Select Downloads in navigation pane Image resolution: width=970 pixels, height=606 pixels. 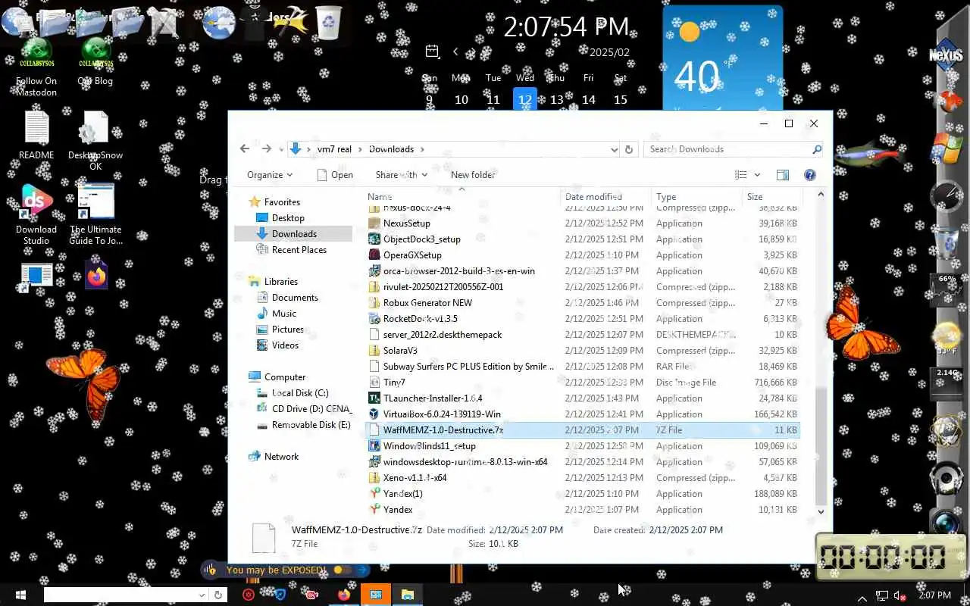(293, 234)
